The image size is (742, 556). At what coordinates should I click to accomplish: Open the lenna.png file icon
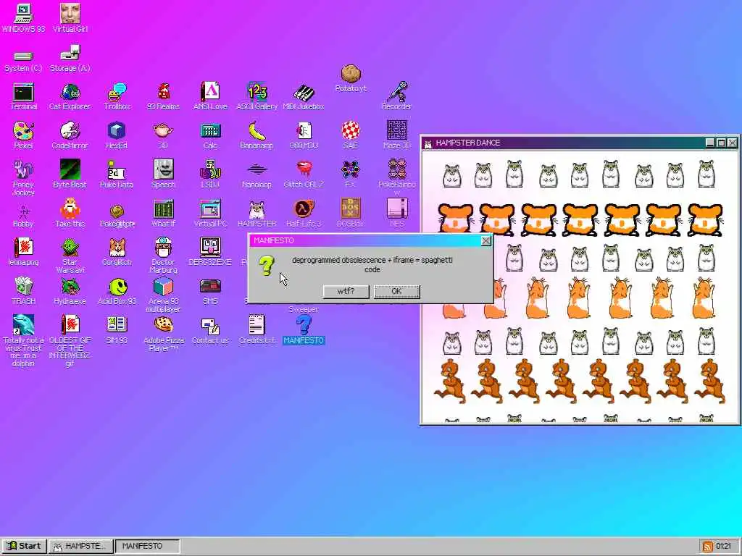click(22, 253)
